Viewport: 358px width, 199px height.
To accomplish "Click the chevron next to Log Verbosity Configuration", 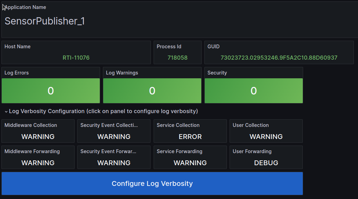I will pos(6,111).
